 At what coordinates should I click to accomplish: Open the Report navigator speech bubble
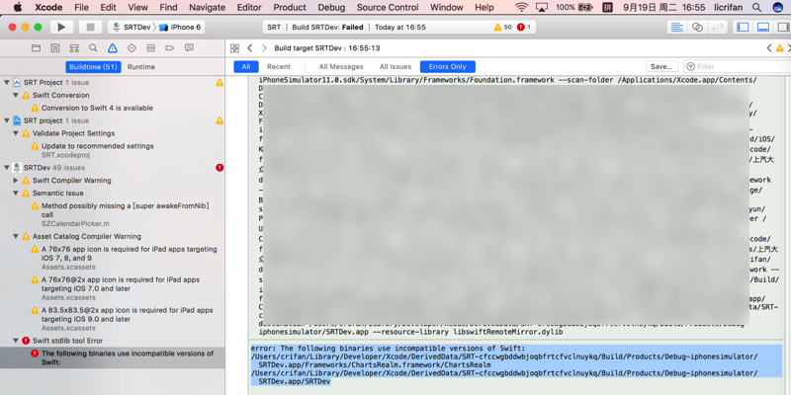tap(189, 47)
